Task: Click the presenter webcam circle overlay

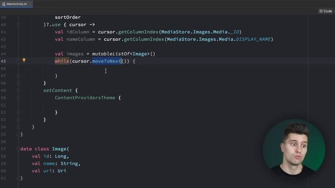Action: coord(294,150)
